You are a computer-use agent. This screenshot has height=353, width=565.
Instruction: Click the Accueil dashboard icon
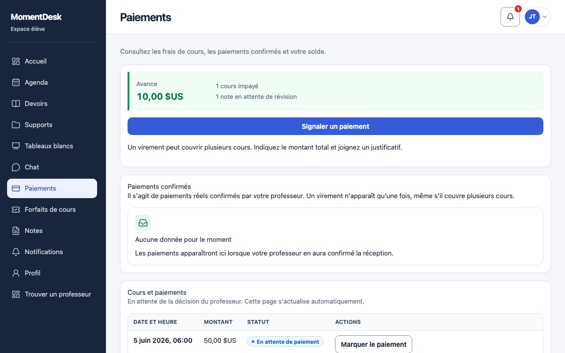[x=16, y=61]
